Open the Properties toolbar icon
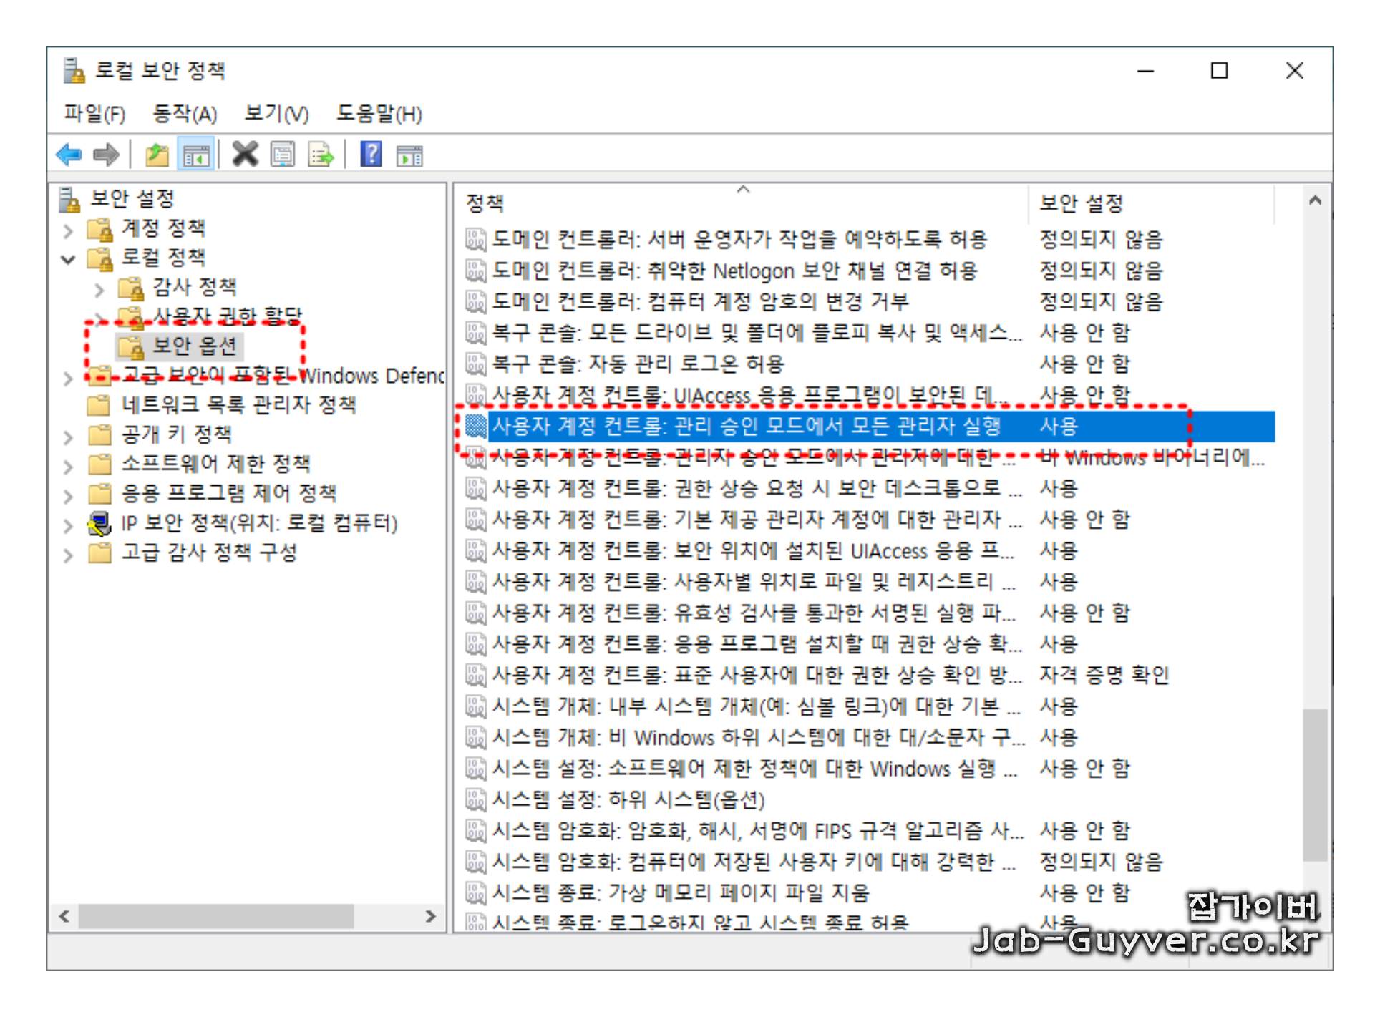Screen dimensions: 1380x1017 click(283, 155)
